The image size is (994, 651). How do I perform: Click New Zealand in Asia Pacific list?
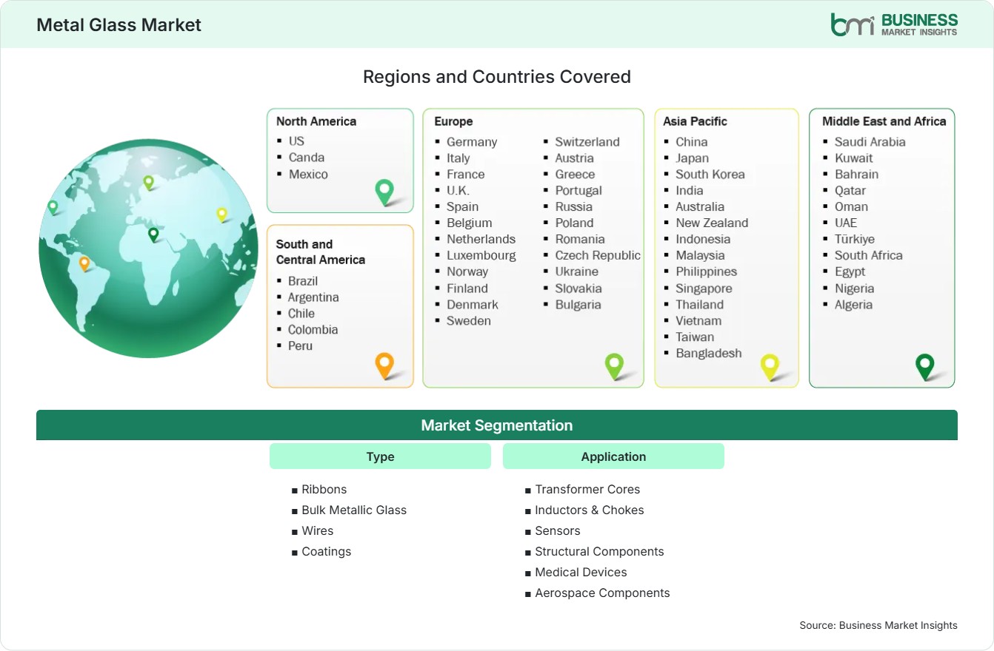point(712,223)
